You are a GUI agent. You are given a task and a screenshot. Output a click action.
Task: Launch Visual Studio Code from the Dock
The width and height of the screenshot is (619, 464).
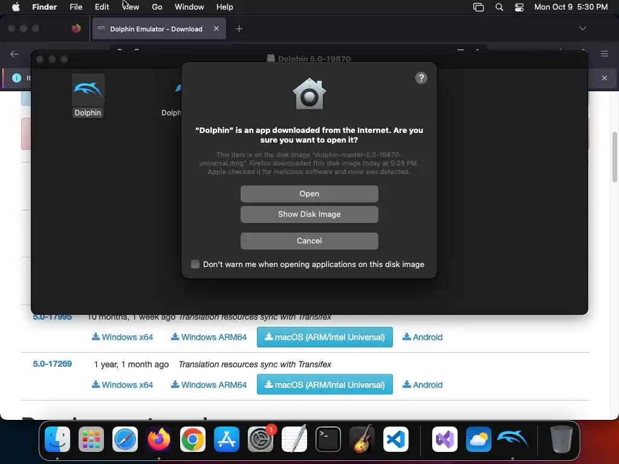pyautogui.click(x=396, y=439)
